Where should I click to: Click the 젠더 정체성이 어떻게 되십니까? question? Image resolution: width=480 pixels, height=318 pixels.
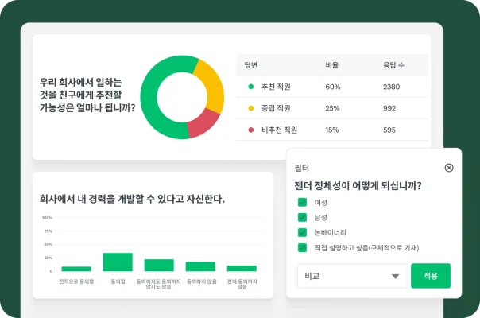pos(358,185)
